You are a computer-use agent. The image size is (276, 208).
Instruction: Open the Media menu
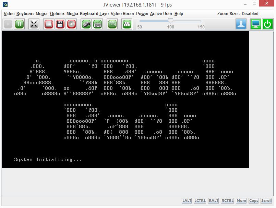tap(72, 14)
